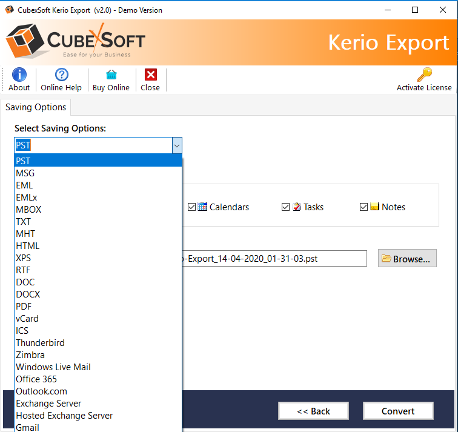Click the << Back button
Viewport: 458px width, 432px height.
tap(313, 411)
